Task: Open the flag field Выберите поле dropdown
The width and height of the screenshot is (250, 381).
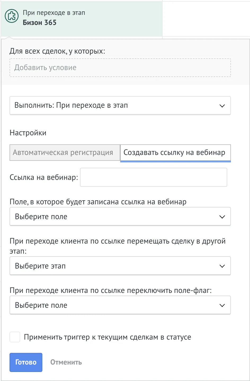Action: tap(120, 305)
